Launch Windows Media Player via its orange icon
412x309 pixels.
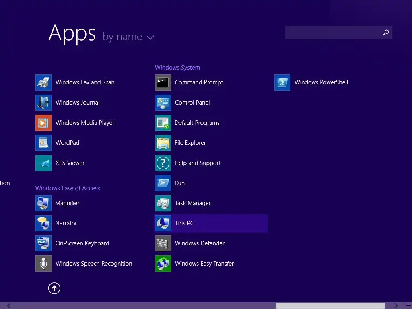[x=43, y=123]
